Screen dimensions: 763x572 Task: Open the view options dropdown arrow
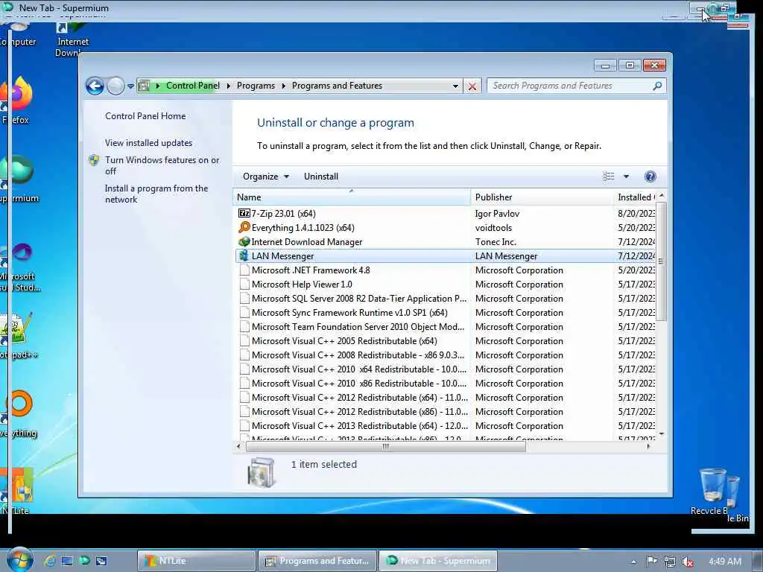pos(626,176)
